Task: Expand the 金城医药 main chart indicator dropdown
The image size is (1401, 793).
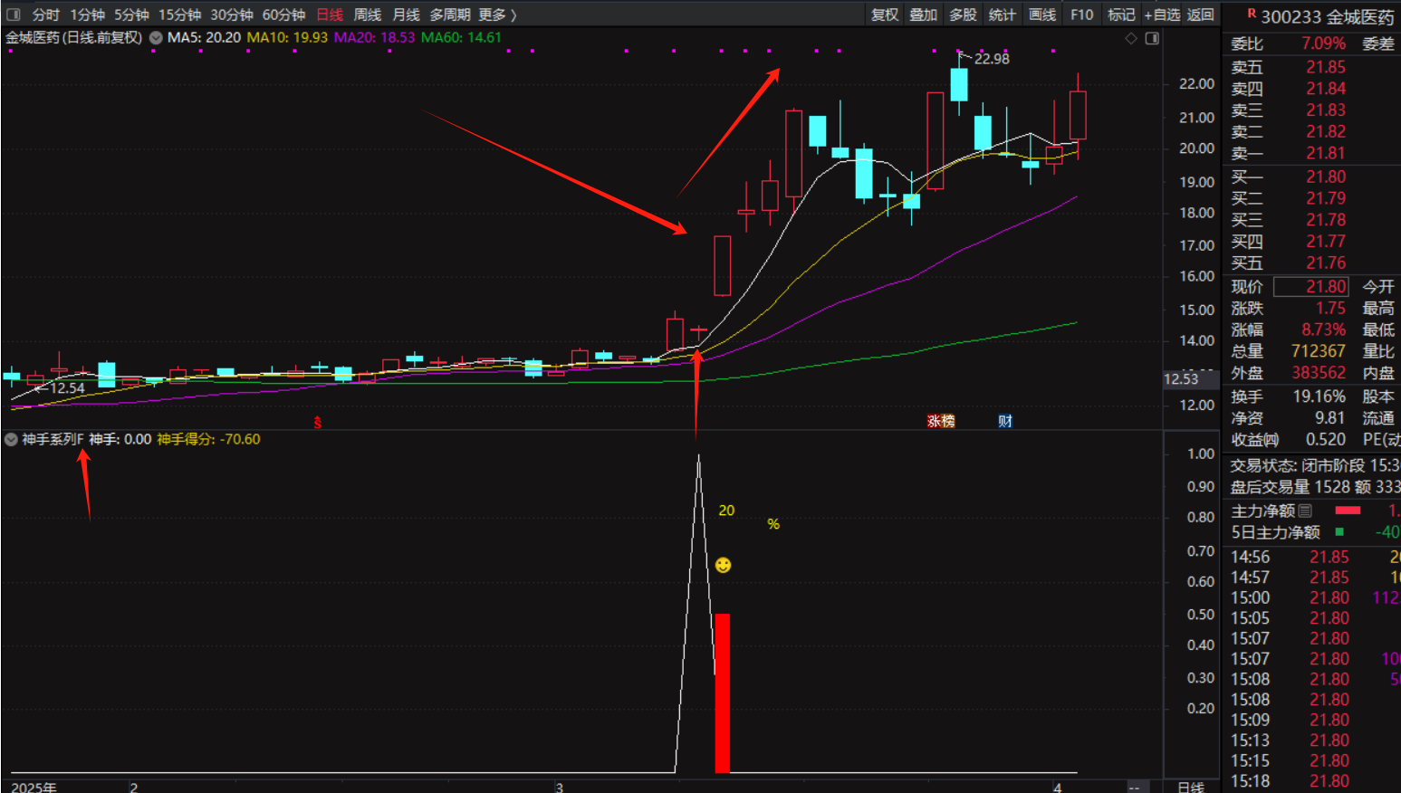Action: pos(156,38)
